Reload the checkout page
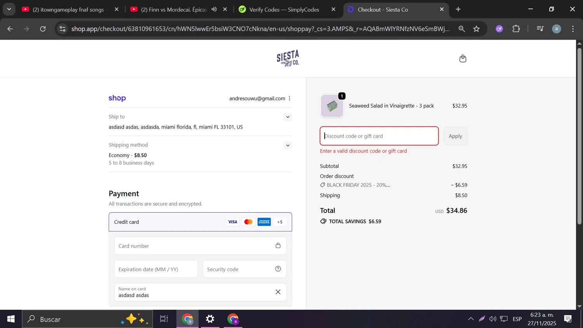 pyautogui.click(x=43, y=29)
